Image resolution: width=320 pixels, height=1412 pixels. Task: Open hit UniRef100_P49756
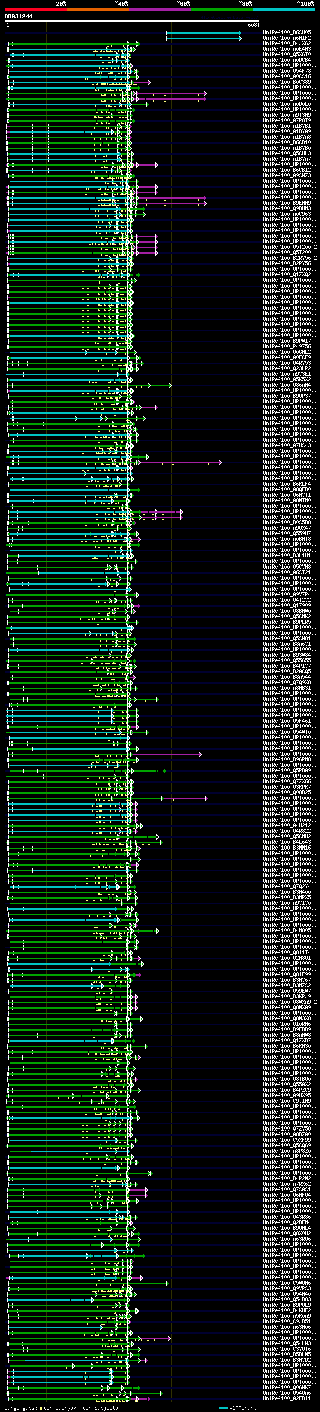(x=286, y=347)
